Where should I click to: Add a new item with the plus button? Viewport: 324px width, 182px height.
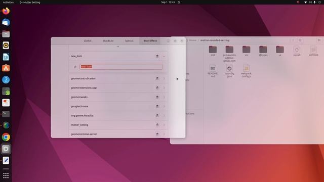118,47
